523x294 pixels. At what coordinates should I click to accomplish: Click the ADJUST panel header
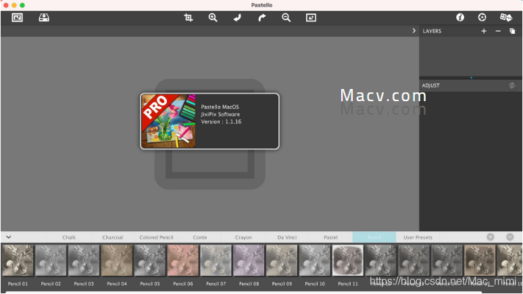tap(430, 86)
